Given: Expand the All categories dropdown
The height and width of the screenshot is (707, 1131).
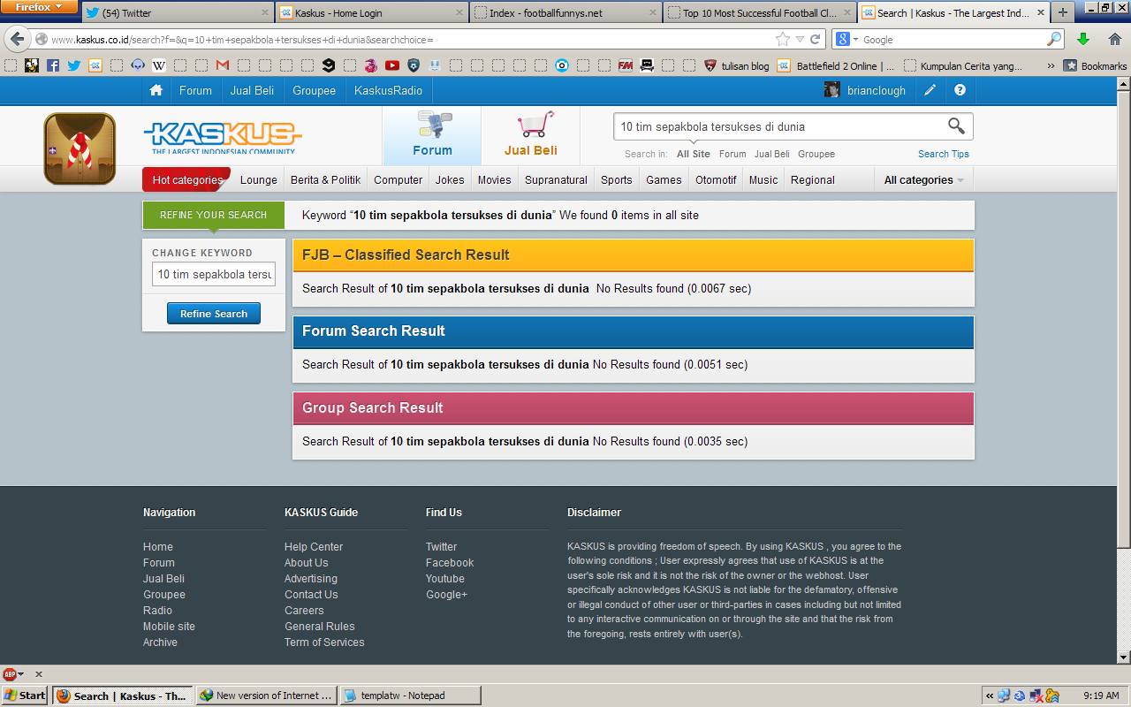Looking at the screenshot, I should click(923, 179).
